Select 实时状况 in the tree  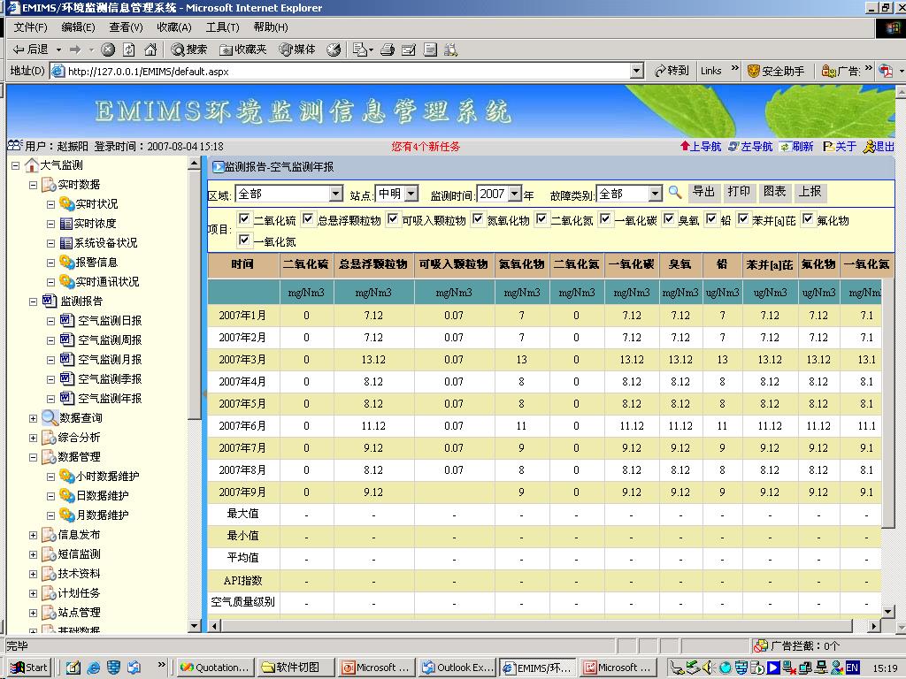96,204
